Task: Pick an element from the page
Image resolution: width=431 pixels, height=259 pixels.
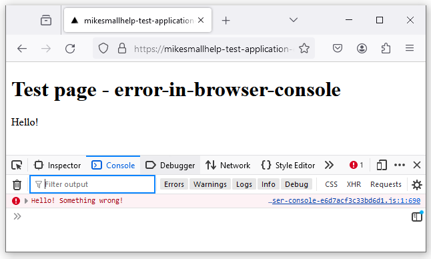Action: tap(17, 166)
